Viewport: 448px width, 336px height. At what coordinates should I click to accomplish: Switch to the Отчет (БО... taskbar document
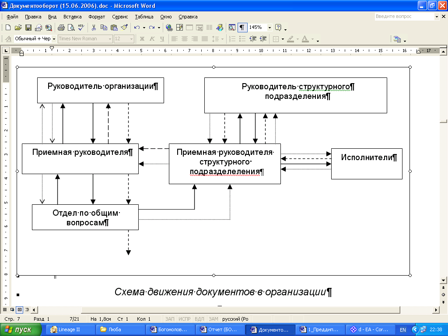click(x=220, y=330)
